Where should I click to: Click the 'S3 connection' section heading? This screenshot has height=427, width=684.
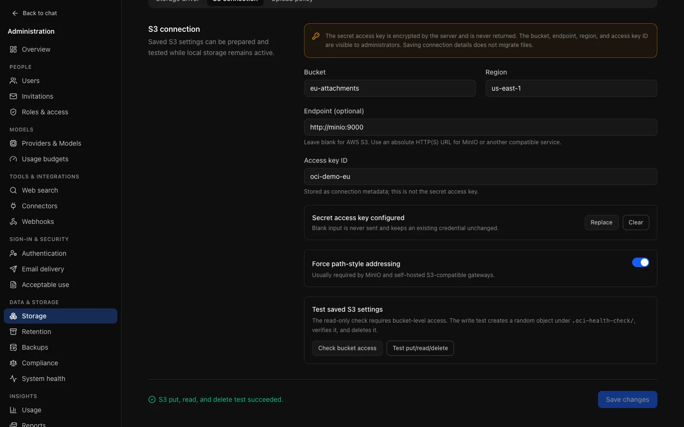click(174, 29)
